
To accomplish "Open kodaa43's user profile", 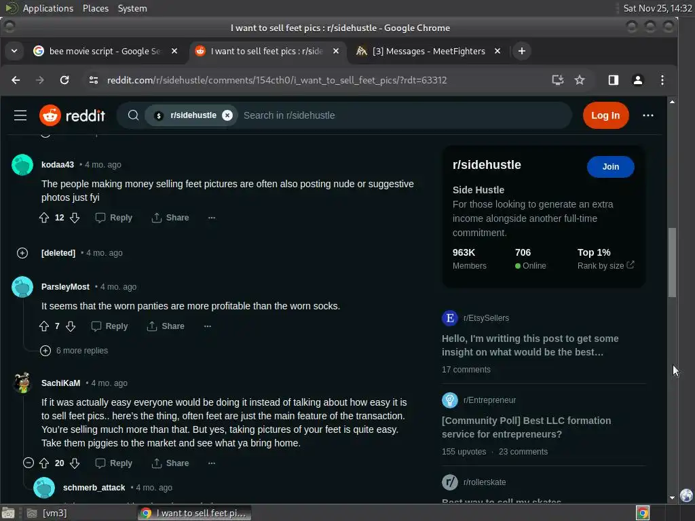I will (x=58, y=165).
